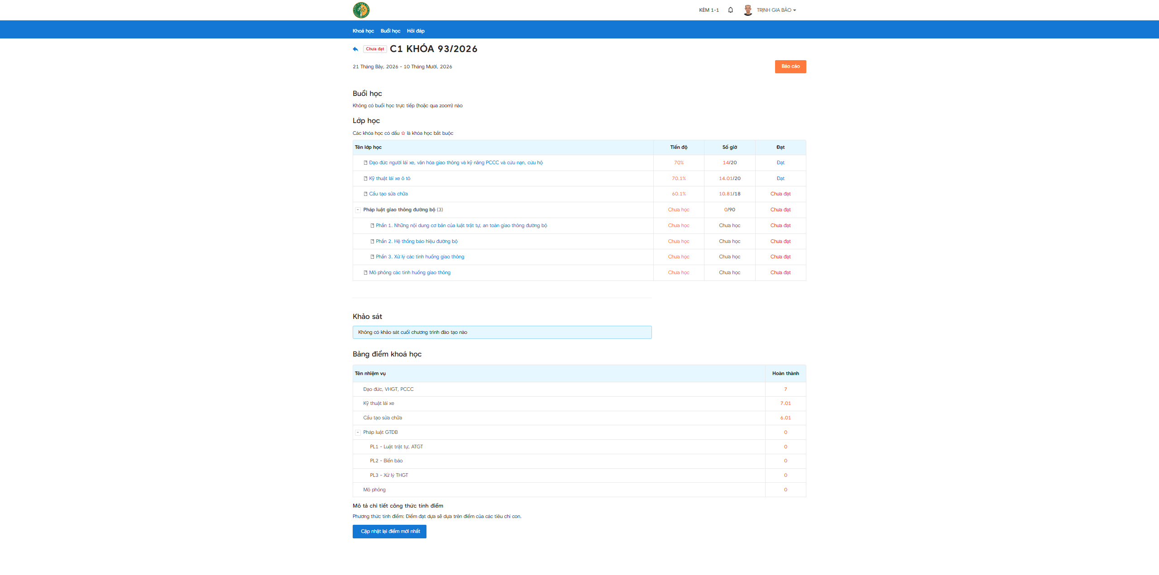Open Đạo đức người lái xe class link
The width and height of the screenshot is (1159, 575).
pos(455,163)
